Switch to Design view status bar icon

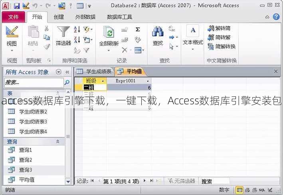coord(270,190)
